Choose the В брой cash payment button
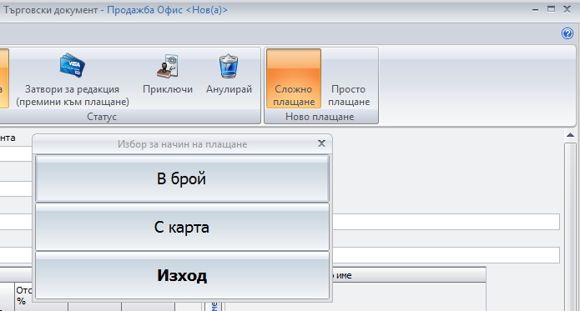Image resolution: width=580 pixels, height=311 pixels. [183, 178]
